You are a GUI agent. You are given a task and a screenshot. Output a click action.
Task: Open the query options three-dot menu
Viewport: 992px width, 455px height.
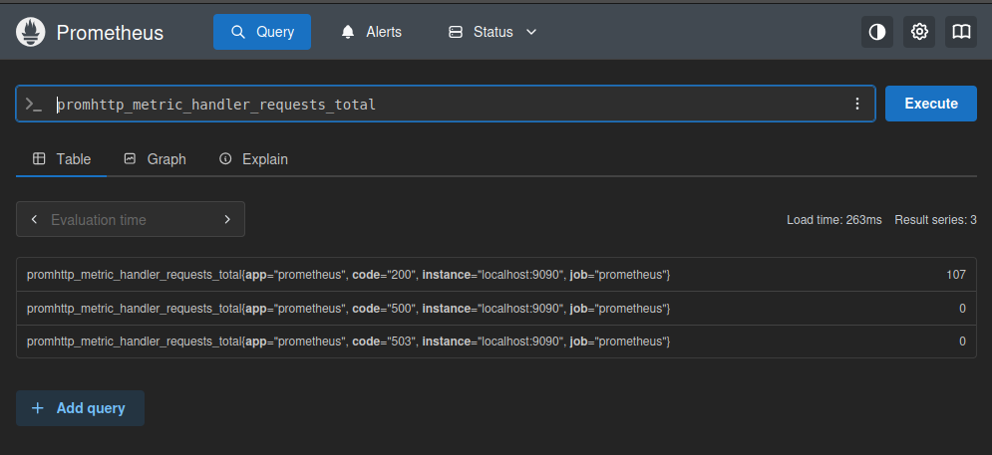[856, 104]
